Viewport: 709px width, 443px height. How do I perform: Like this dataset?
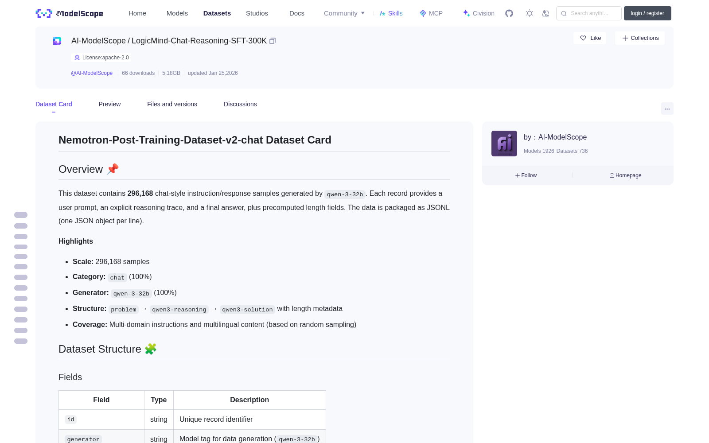(590, 38)
